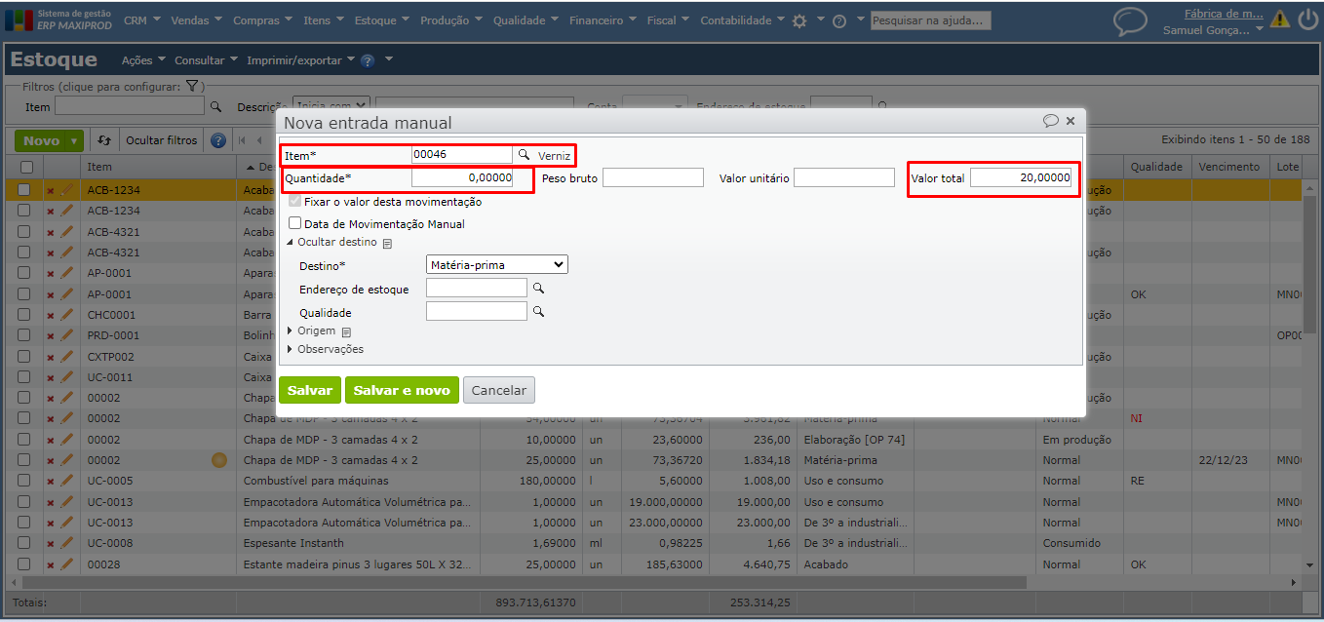The height and width of the screenshot is (622, 1324).
Task: Click the Pesquisar na ajuda search box
Action: pos(930,19)
